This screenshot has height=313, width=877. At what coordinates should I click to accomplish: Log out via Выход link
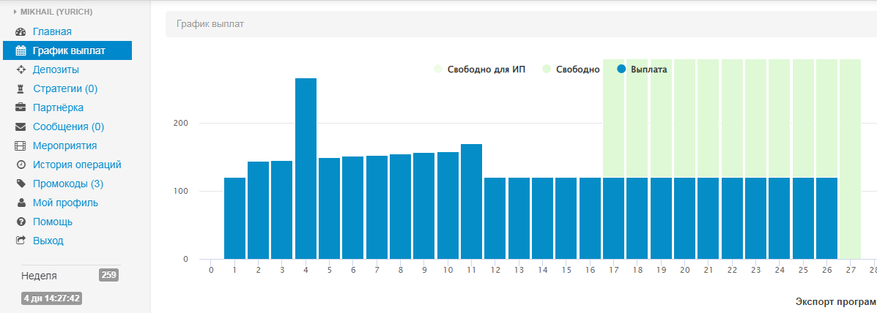[x=48, y=241]
